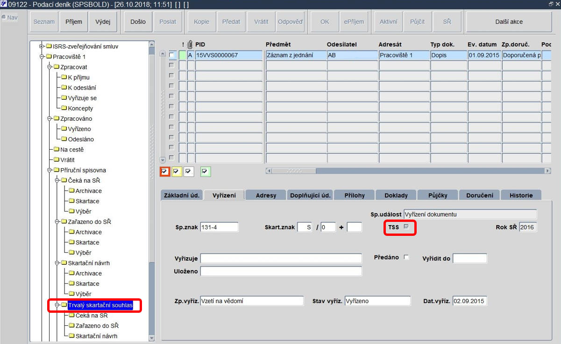Viewport: 561px width, 344px height.
Task: Open the Doklady tab
Action: click(x=396, y=195)
